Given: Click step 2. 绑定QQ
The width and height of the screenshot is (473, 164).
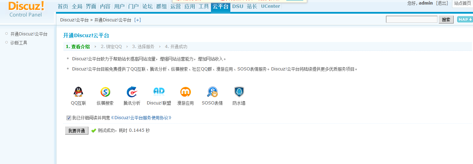Looking at the screenshot, I should tap(111, 47).
